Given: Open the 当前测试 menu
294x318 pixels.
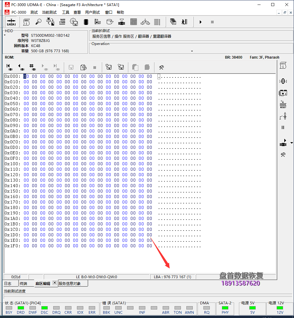Looking at the screenshot, I should 49,12.
